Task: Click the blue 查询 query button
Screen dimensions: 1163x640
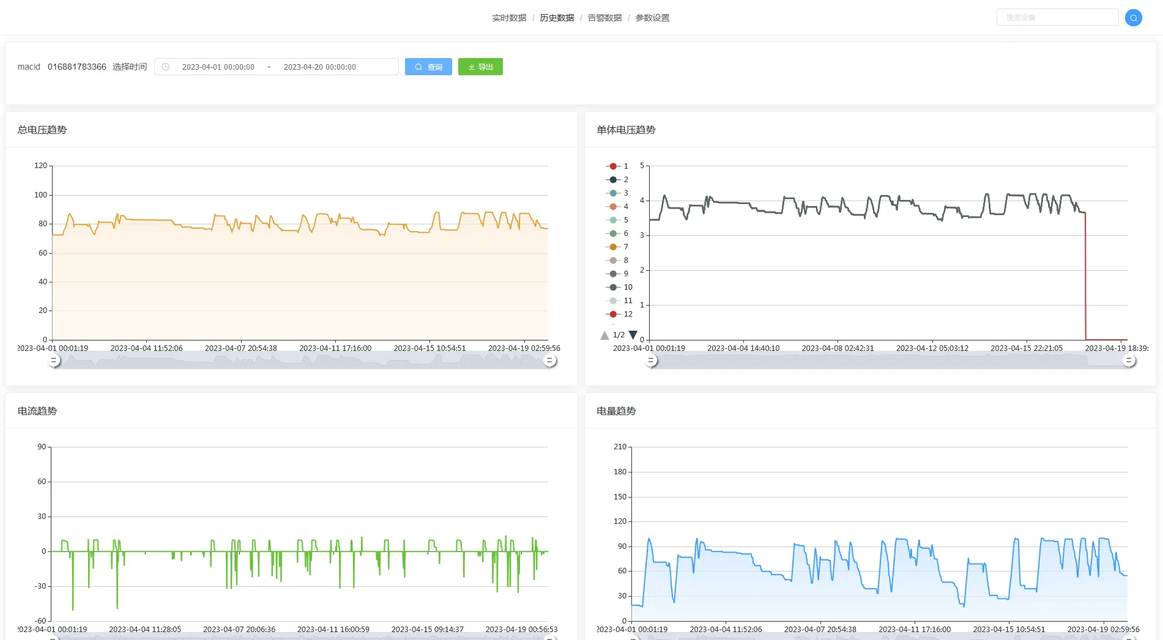Action: [x=428, y=67]
